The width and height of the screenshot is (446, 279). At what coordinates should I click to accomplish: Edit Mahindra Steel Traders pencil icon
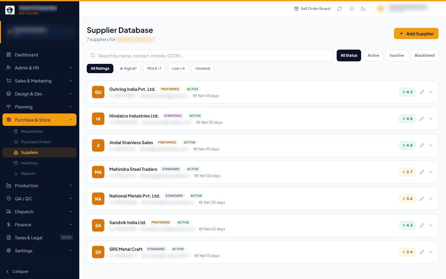point(422,172)
